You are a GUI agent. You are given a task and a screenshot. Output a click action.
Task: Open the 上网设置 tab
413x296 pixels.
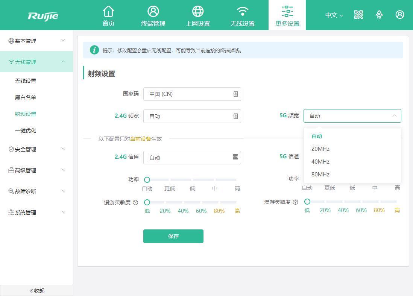(198, 16)
